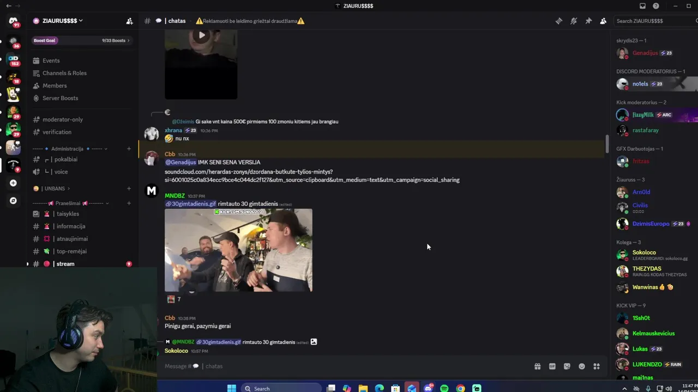Open the sticker picker
This screenshot has height=392, width=698.
[567, 366]
